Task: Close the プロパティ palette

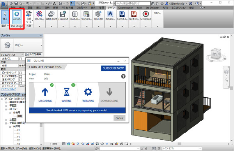Action: click(41, 35)
